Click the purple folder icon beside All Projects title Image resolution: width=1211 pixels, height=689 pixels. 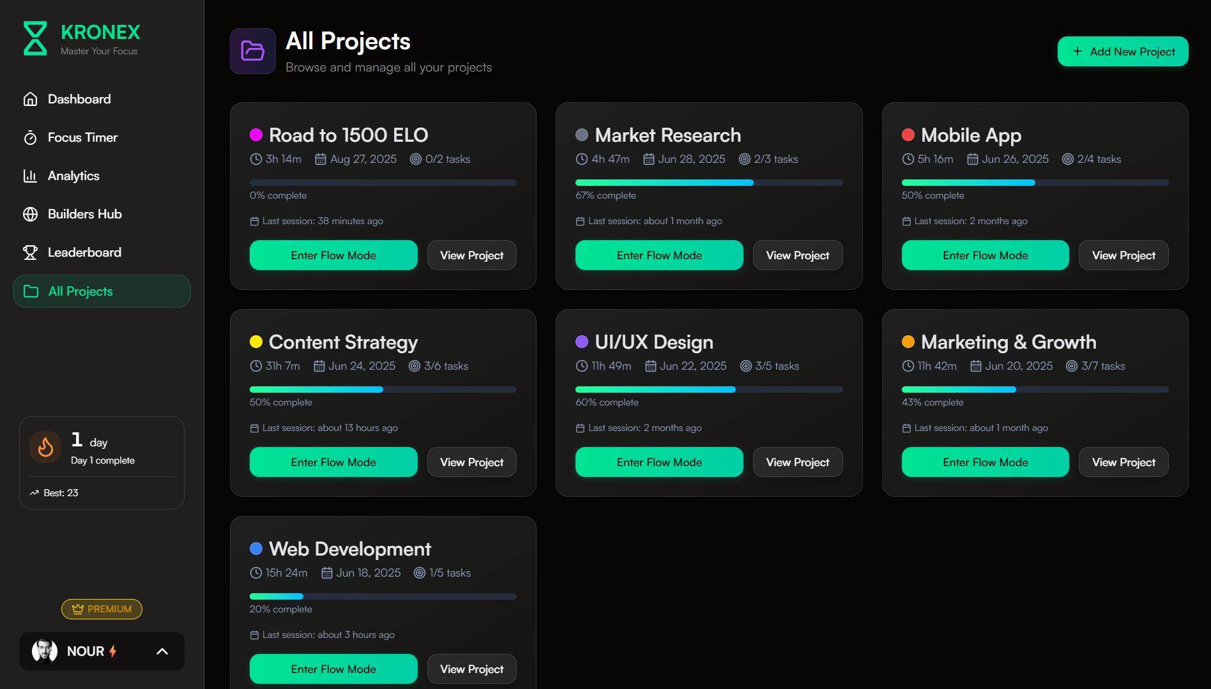(252, 51)
